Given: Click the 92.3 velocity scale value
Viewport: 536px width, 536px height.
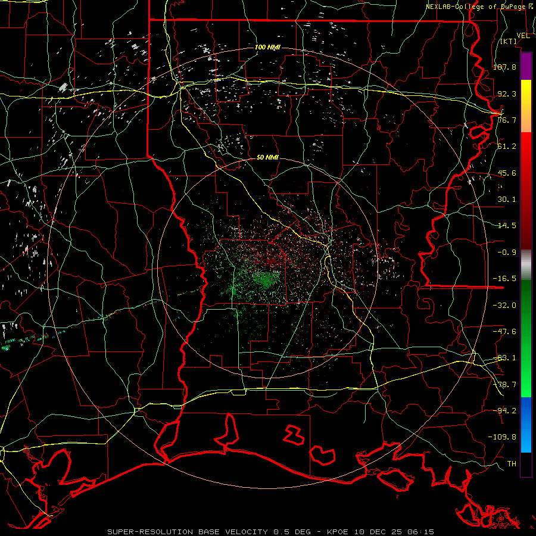Looking at the screenshot, I should coord(507,94).
